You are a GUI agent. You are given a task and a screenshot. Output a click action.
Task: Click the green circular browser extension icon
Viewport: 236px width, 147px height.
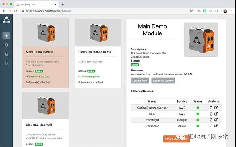[205, 11]
